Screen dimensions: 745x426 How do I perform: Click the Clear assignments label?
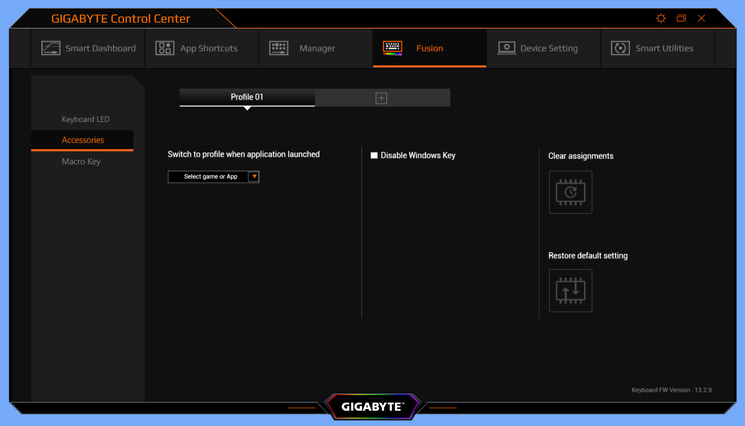click(x=581, y=156)
